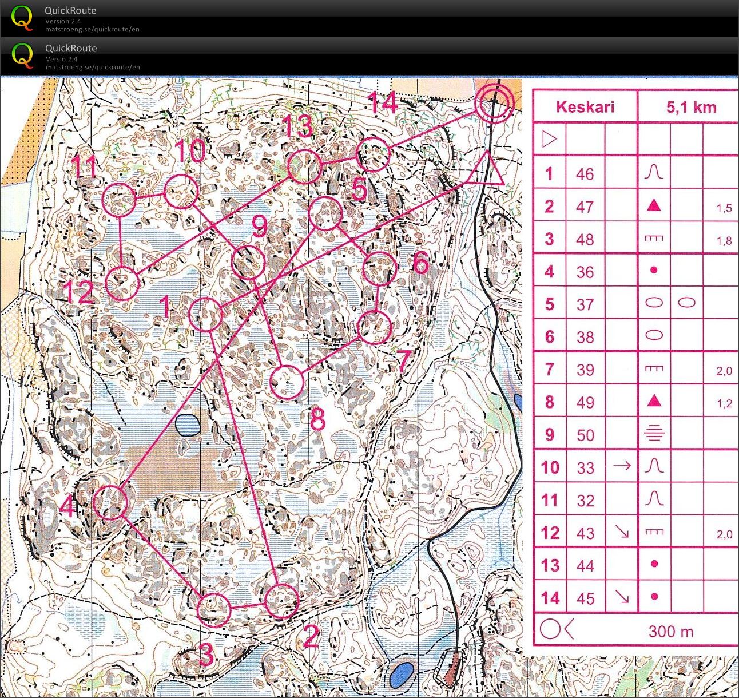Open the matstroeng.se link under Versio 2.4
The width and height of the screenshot is (739, 698).
pyautogui.click(x=93, y=67)
